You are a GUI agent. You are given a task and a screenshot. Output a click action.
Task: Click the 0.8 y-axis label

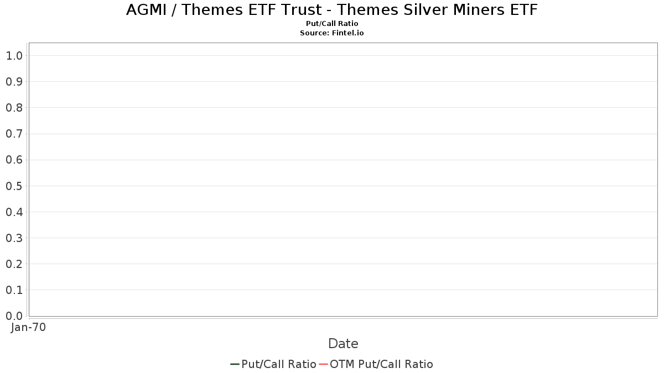[14, 107]
